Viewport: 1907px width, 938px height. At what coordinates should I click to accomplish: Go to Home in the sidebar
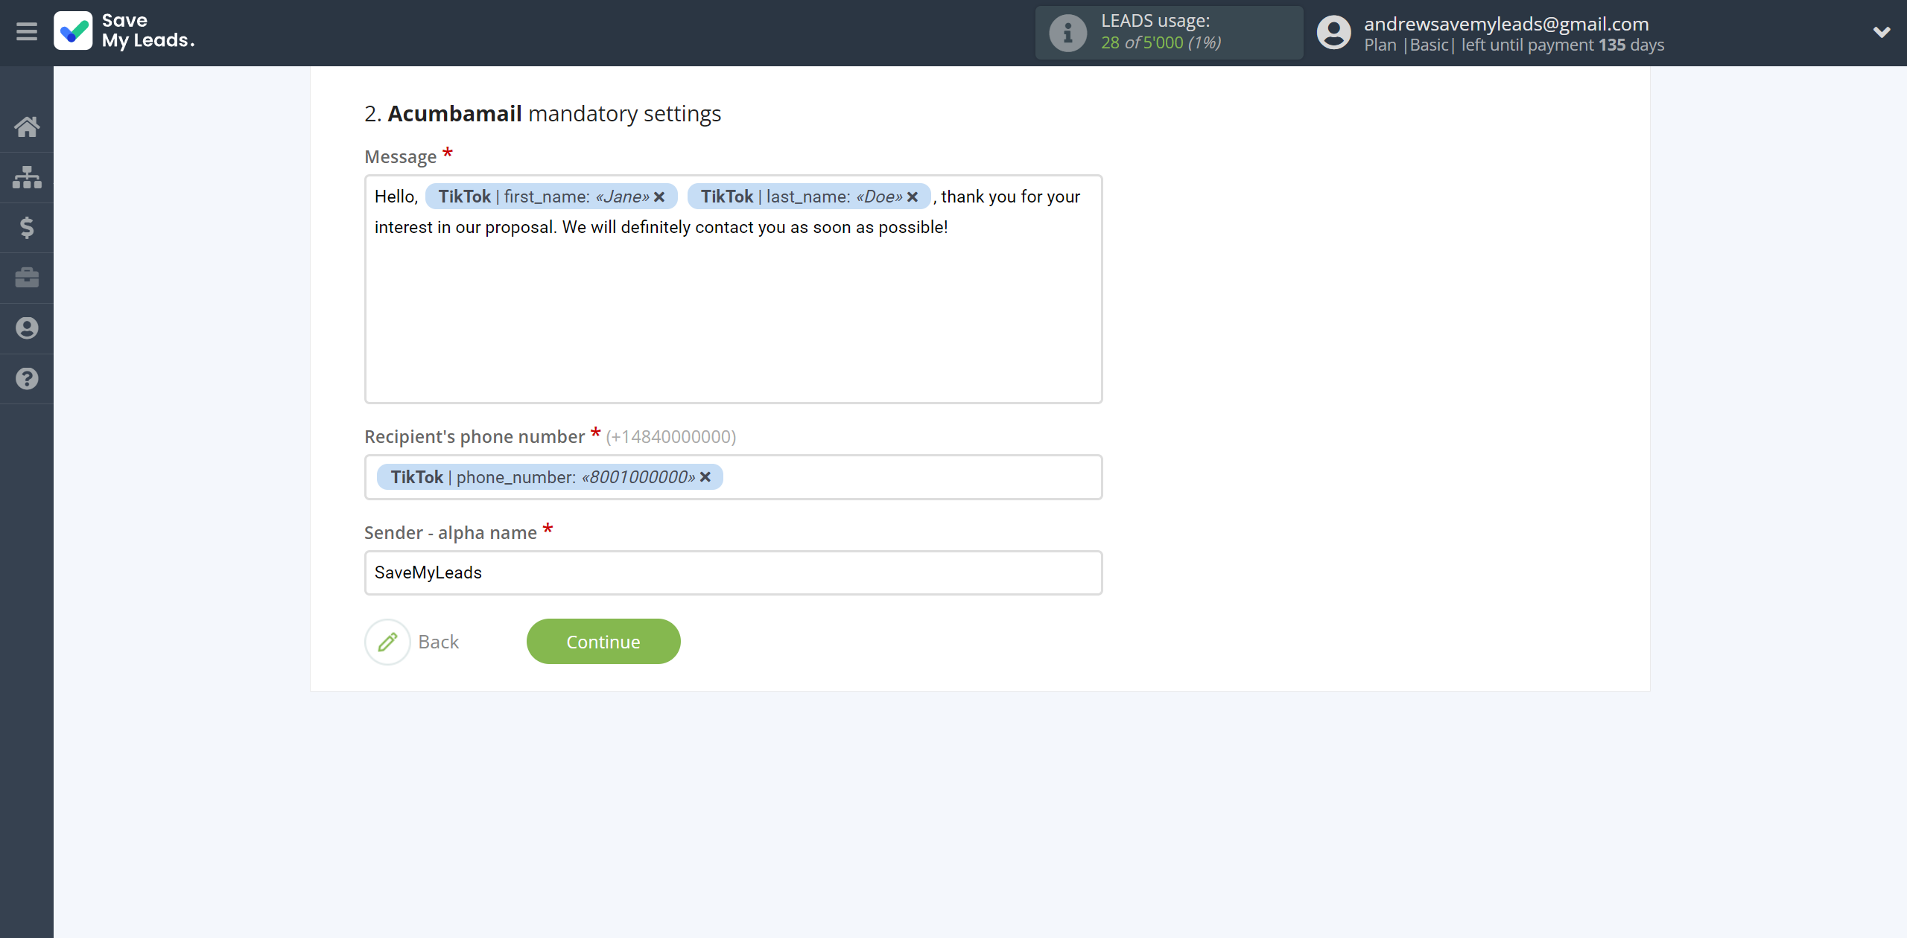coord(27,127)
